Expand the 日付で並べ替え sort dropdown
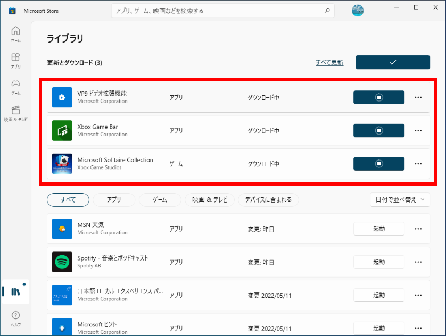 [400, 200]
